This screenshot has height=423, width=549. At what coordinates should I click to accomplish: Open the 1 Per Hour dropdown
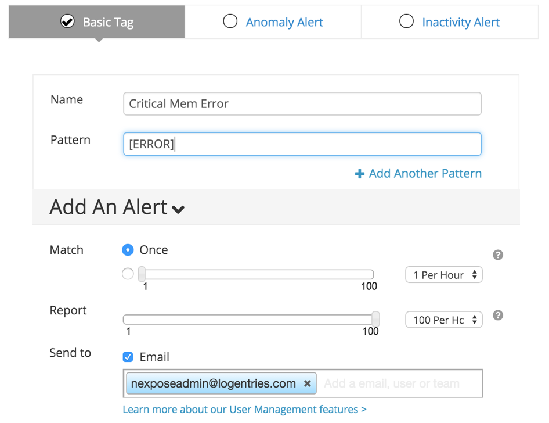tap(444, 275)
